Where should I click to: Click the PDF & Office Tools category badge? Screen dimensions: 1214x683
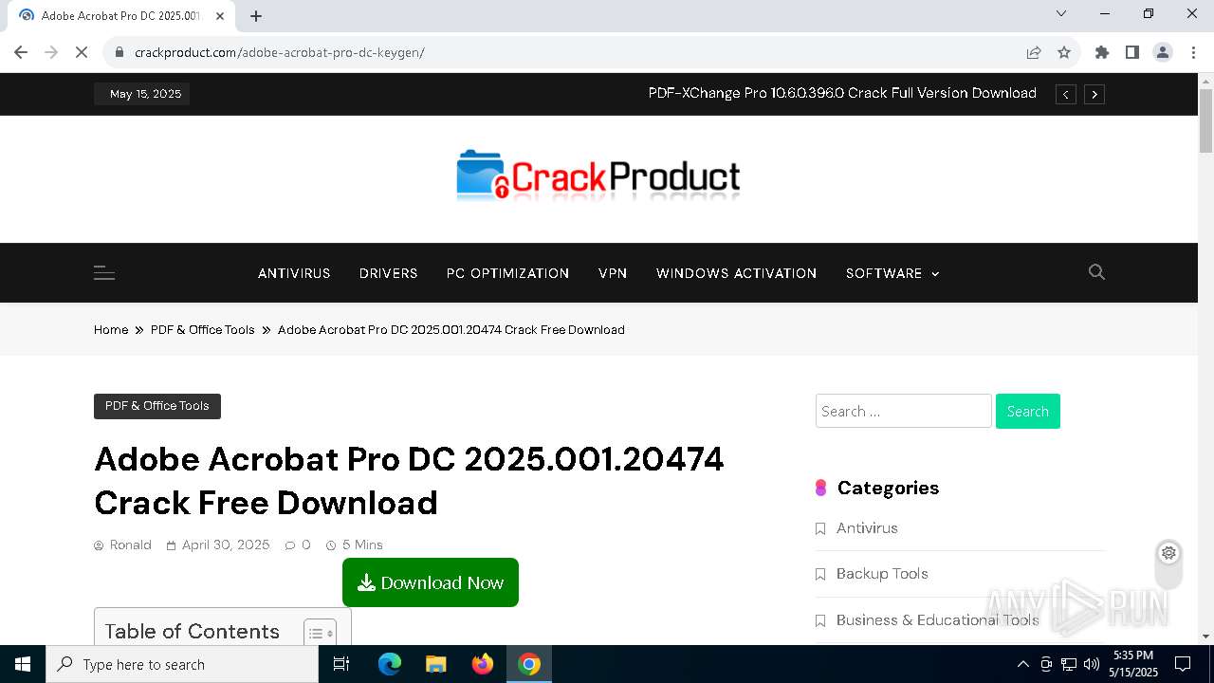point(157,406)
